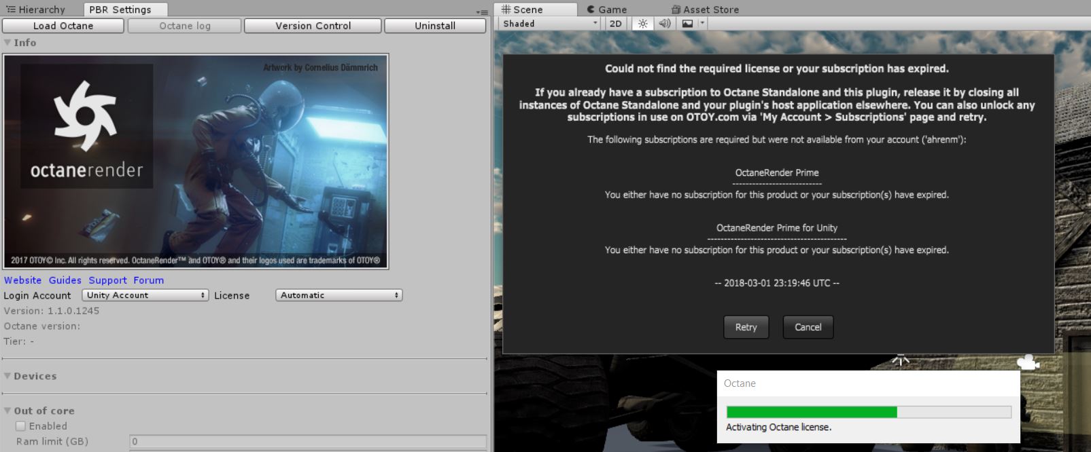Click Retry in license dialog
Screen dimensions: 1091x452
tap(746, 327)
